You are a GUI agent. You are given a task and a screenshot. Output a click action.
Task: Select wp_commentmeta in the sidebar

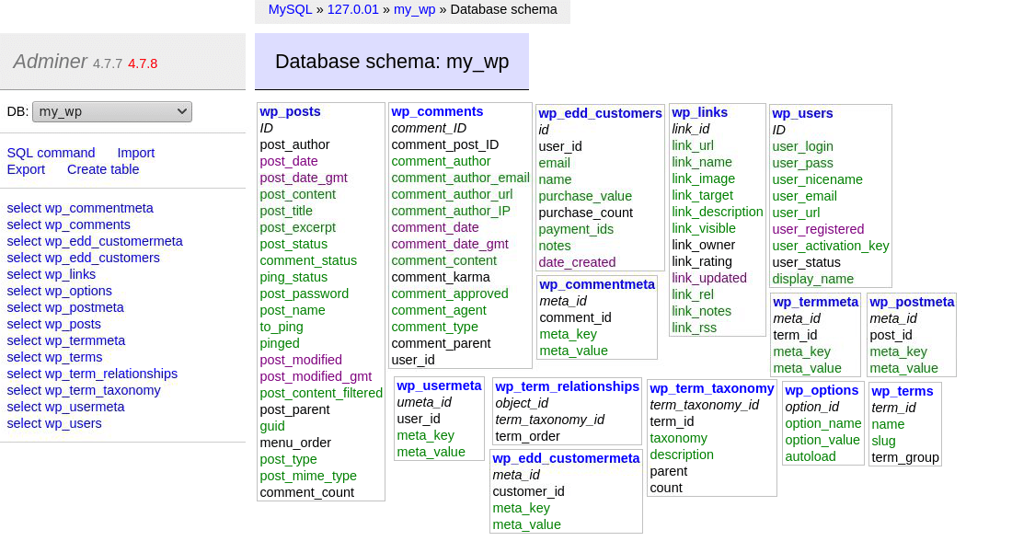80,208
